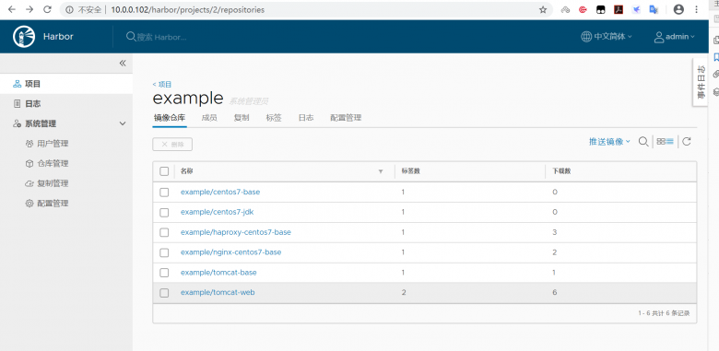The width and height of the screenshot is (719, 351).
Task: Open example/nginx-centos7-base repository link
Action: pos(231,252)
